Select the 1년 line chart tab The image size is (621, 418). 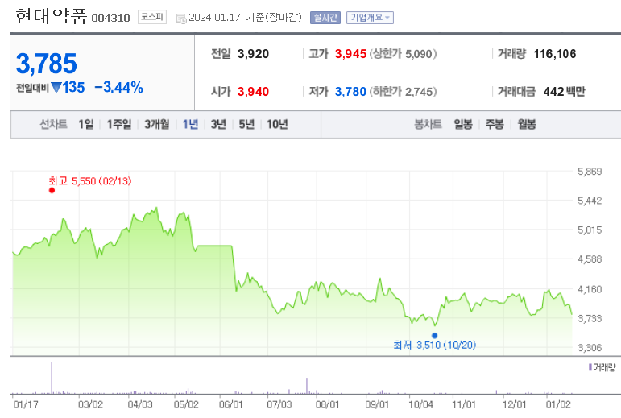pos(190,124)
